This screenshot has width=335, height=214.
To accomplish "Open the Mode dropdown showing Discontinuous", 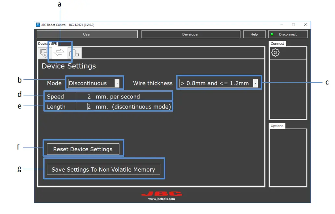I will (x=93, y=83).
